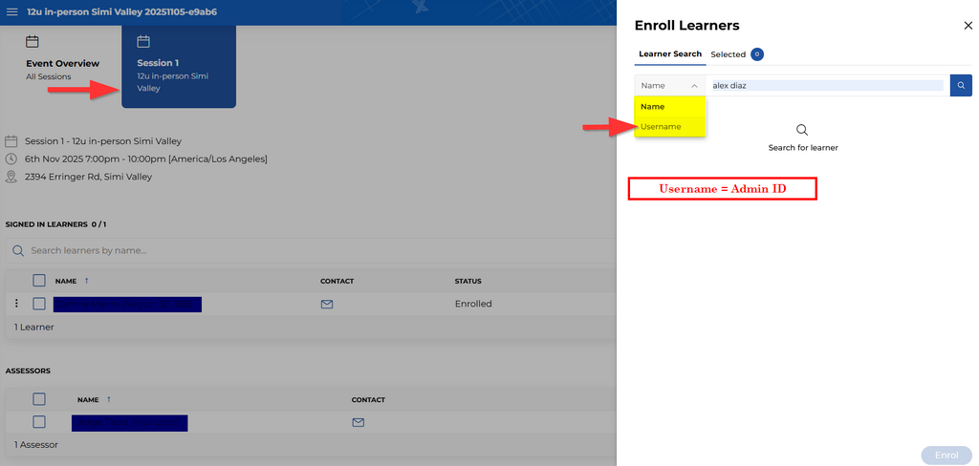This screenshot has height=466, width=979.
Task: Switch to the Selected tab
Action: tap(729, 54)
